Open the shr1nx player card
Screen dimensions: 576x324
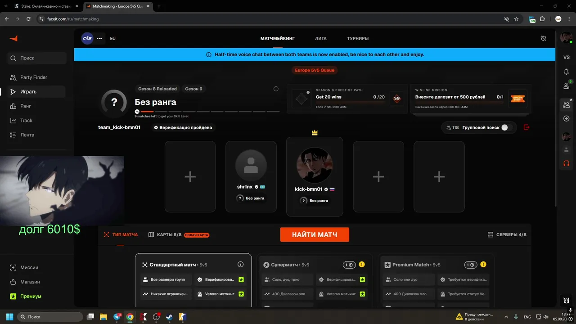pyautogui.click(x=251, y=177)
